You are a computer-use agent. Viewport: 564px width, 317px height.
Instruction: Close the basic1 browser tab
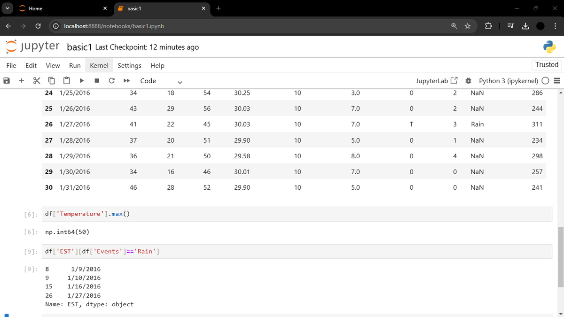coord(204,8)
